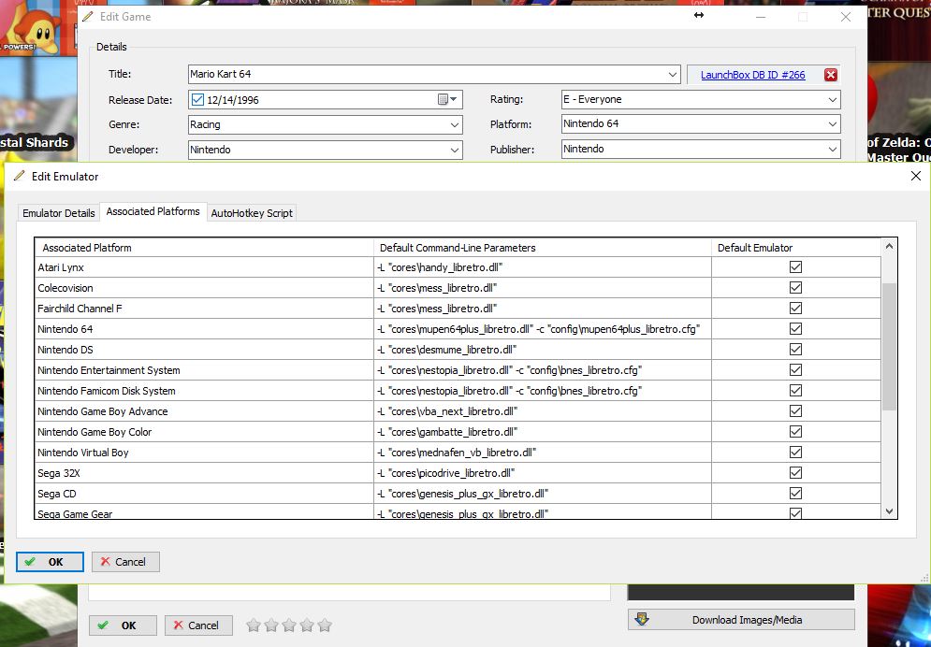931x647 pixels.
Task: Click the picodrive_libretro.dll parameters cell
Action: point(542,473)
